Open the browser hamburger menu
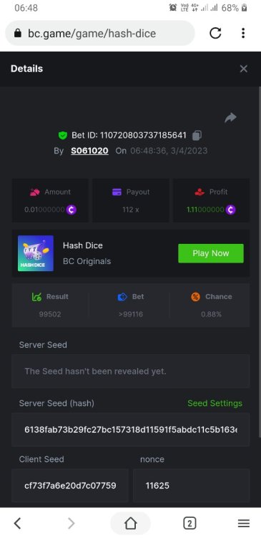 [244, 523]
